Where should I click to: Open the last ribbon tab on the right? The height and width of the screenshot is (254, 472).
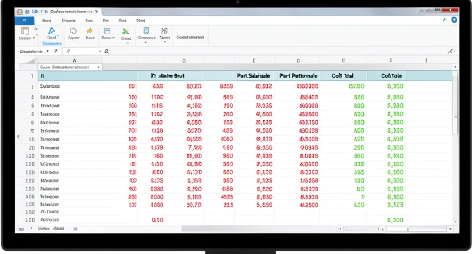pyautogui.click(x=141, y=20)
